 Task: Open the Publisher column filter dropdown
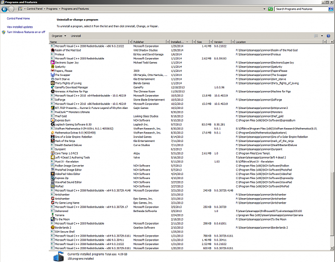coord(167,42)
